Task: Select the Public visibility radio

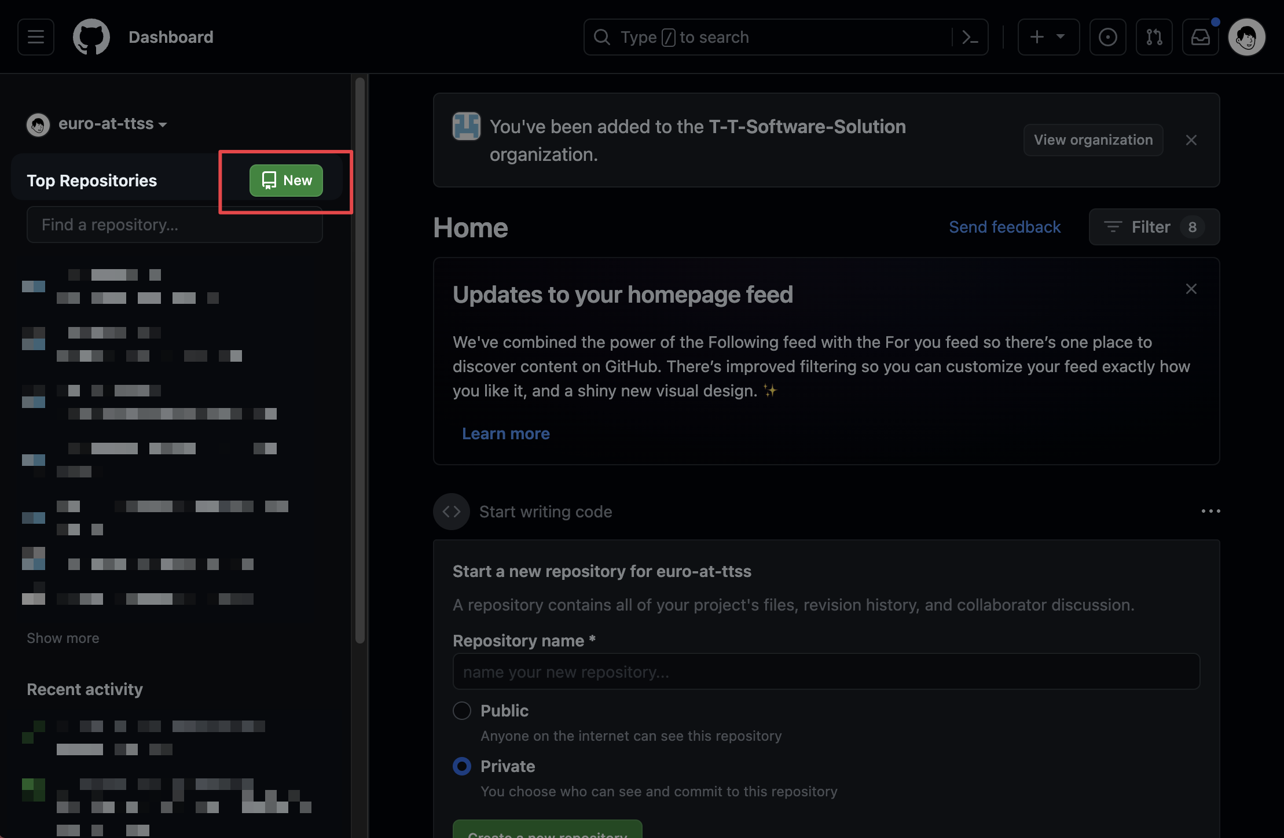Action: coord(461,710)
